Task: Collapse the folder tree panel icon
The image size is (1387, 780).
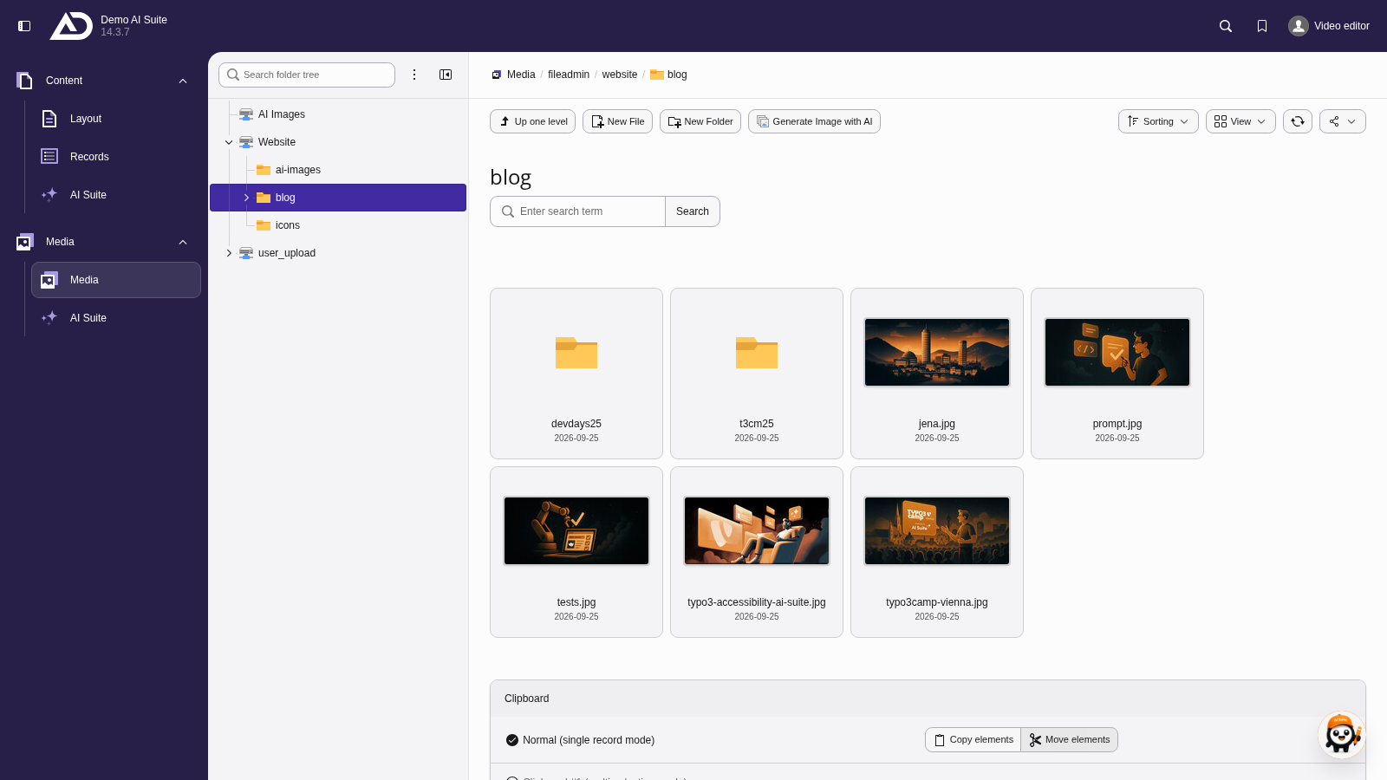Action: [446, 75]
